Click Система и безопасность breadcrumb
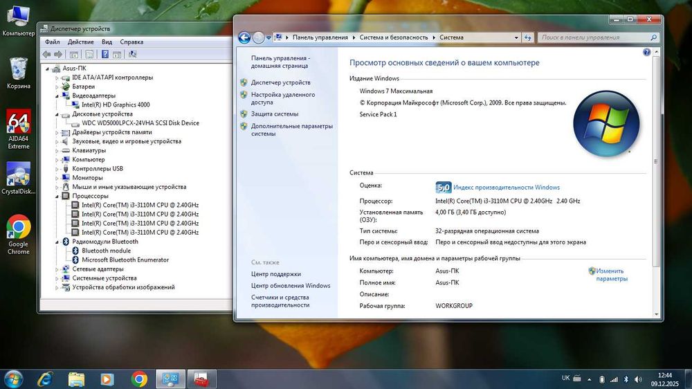The width and height of the screenshot is (692, 389). click(x=394, y=37)
